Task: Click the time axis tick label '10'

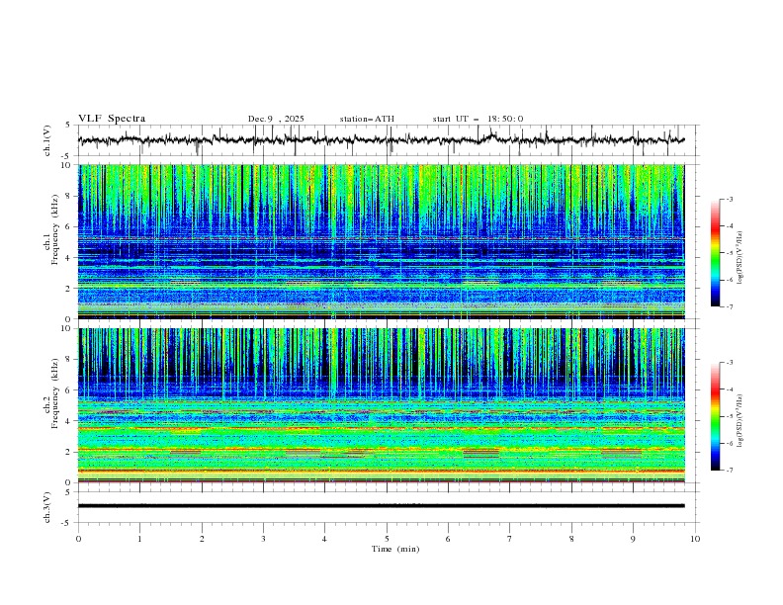Action: (x=695, y=539)
